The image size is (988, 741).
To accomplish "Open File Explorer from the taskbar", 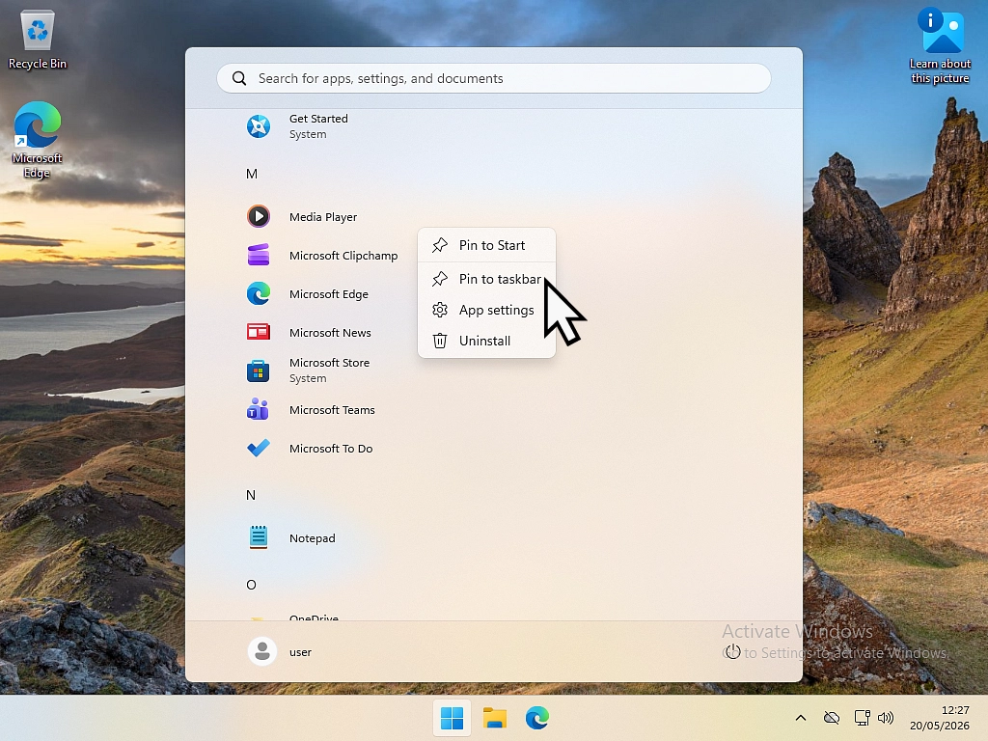I will [x=495, y=718].
